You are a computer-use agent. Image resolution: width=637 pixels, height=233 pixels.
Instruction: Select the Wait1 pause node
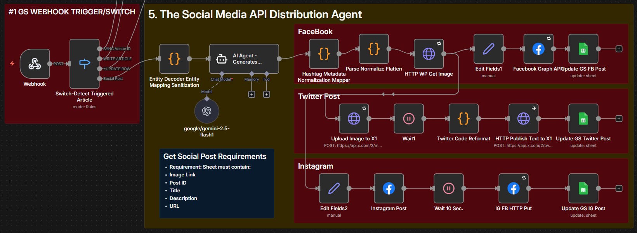408,119
